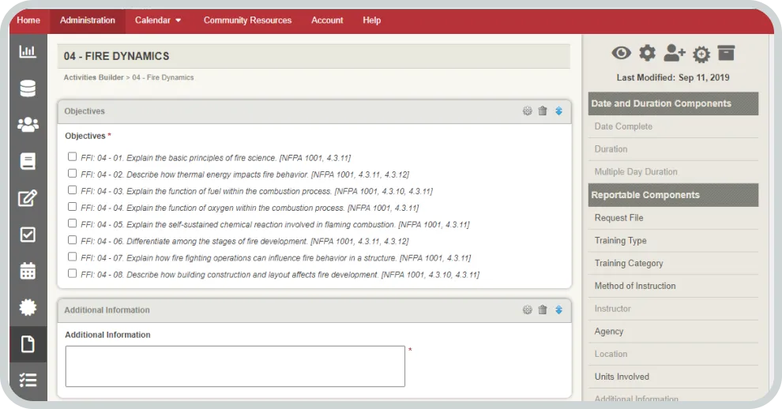Delete Objectives section with trash icon
This screenshot has height=409, width=782.
(x=543, y=111)
